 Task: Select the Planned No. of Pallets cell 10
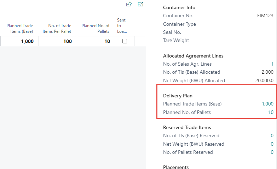tap(96, 41)
